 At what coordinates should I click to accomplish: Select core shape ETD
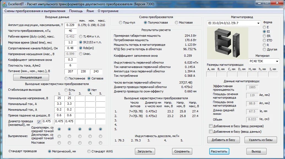tap(267, 40)
